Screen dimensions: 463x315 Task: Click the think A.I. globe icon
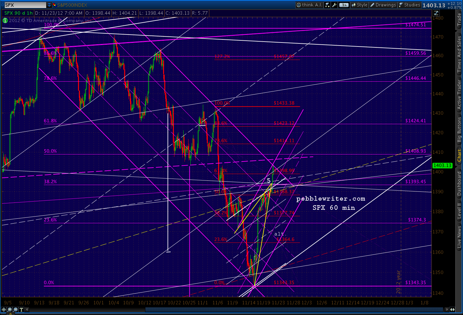298,5
